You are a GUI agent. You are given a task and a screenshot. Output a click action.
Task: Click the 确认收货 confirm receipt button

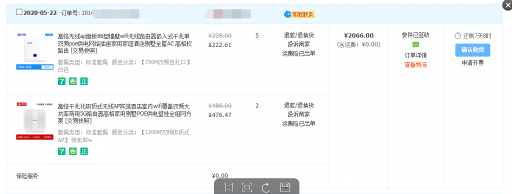coord(472,50)
